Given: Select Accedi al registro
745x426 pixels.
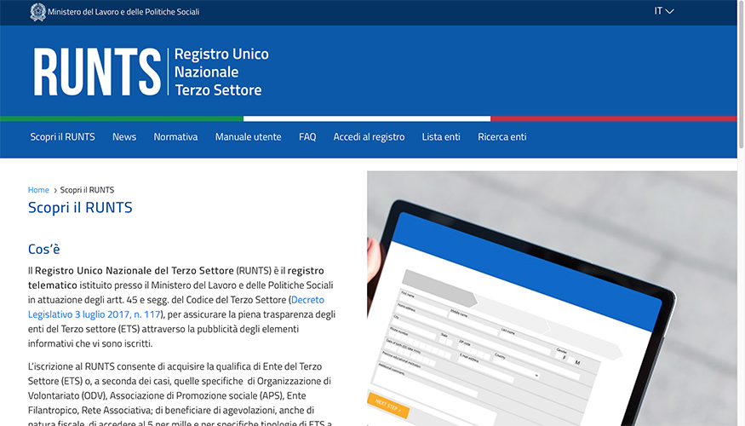Looking at the screenshot, I should pyautogui.click(x=369, y=137).
